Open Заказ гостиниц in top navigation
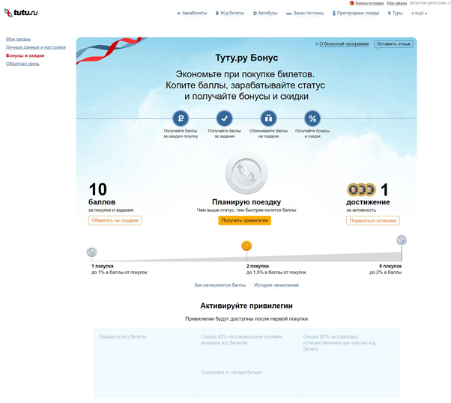This screenshot has height=403, width=451. click(309, 13)
